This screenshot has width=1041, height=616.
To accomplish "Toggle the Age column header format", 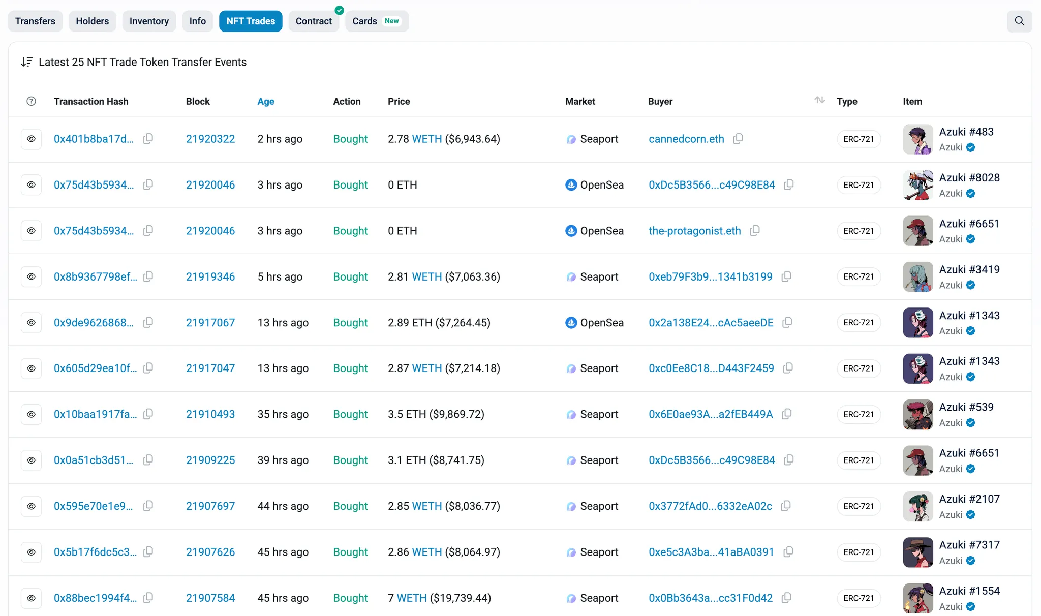I will click(266, 101).
